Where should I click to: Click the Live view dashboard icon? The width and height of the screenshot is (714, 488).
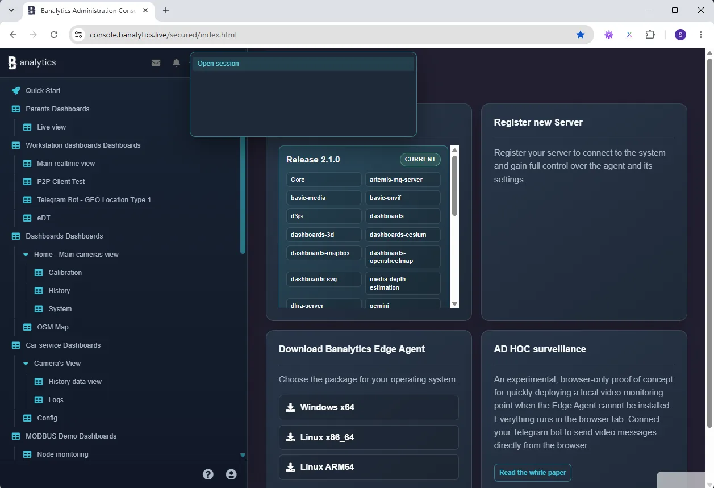pos(27,127)
